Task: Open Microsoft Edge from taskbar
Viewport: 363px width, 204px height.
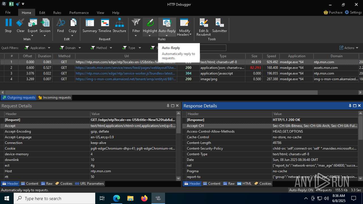Action: coord(117,198)
